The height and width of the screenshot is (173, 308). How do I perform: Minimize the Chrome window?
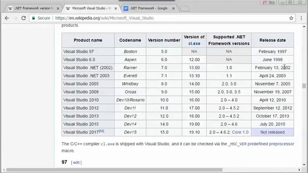pos(282,2)
